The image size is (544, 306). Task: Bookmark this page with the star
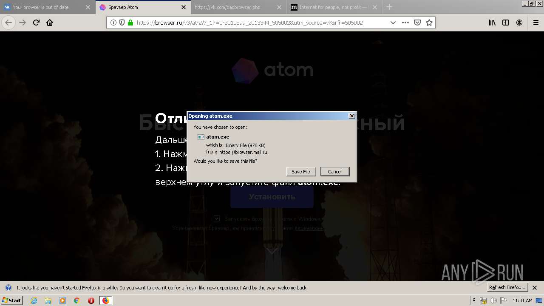click(429, 23)
